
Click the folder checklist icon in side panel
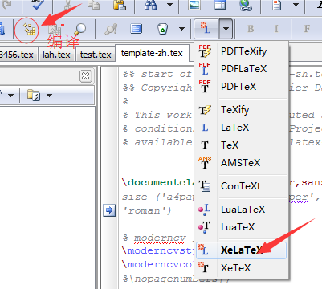click(x=34, y=95)
